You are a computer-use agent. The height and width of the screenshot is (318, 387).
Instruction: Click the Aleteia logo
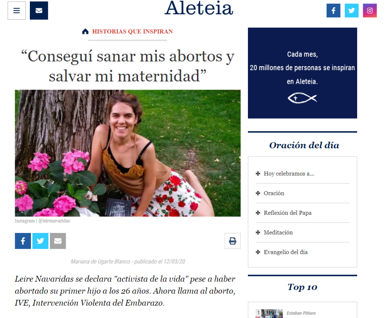(199, 8)
